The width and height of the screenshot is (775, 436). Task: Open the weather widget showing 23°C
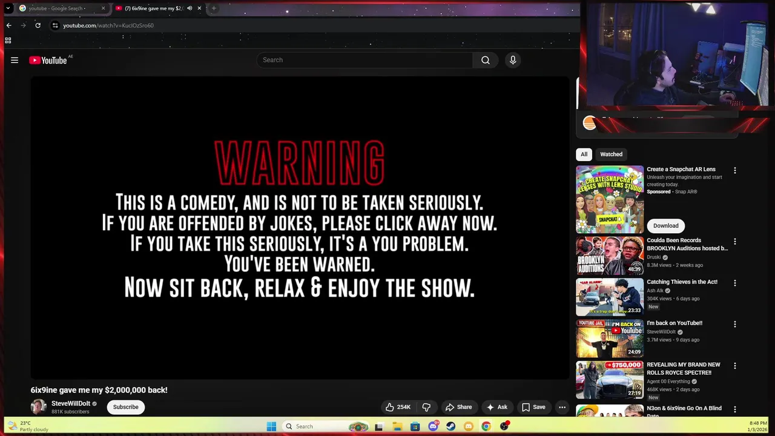pos(28,426)
